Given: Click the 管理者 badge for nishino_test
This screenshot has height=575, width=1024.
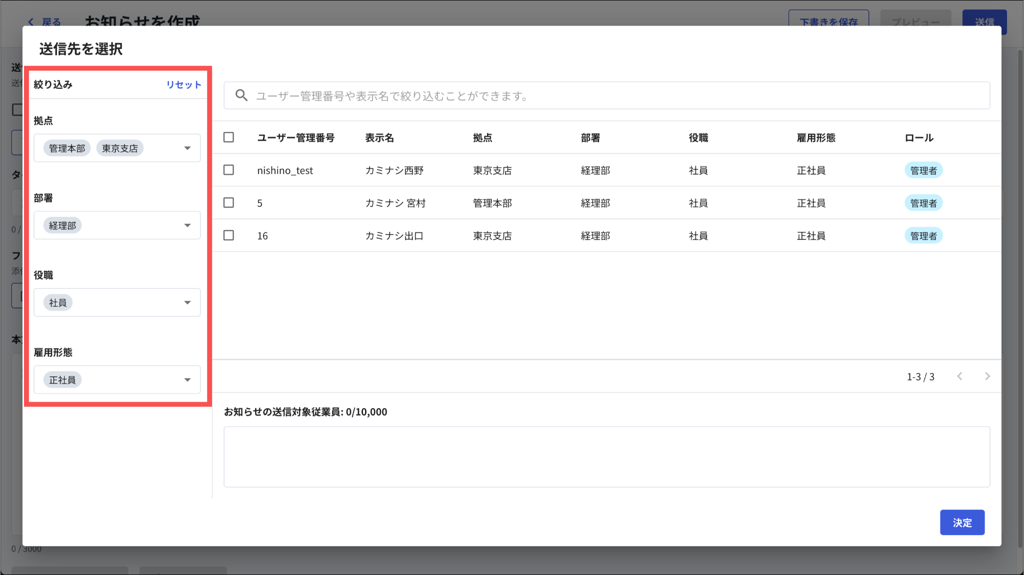Looking at the screenshot, I should (x=923, y=170).
